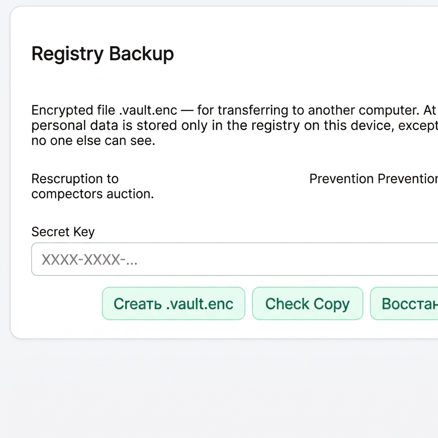This screenshot has height=438, width=438.
Task: Click 'for transferring to another computer' phrase
Action: tap(308, 110)
